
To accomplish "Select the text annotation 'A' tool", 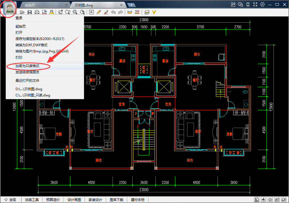I will (91, 12).
